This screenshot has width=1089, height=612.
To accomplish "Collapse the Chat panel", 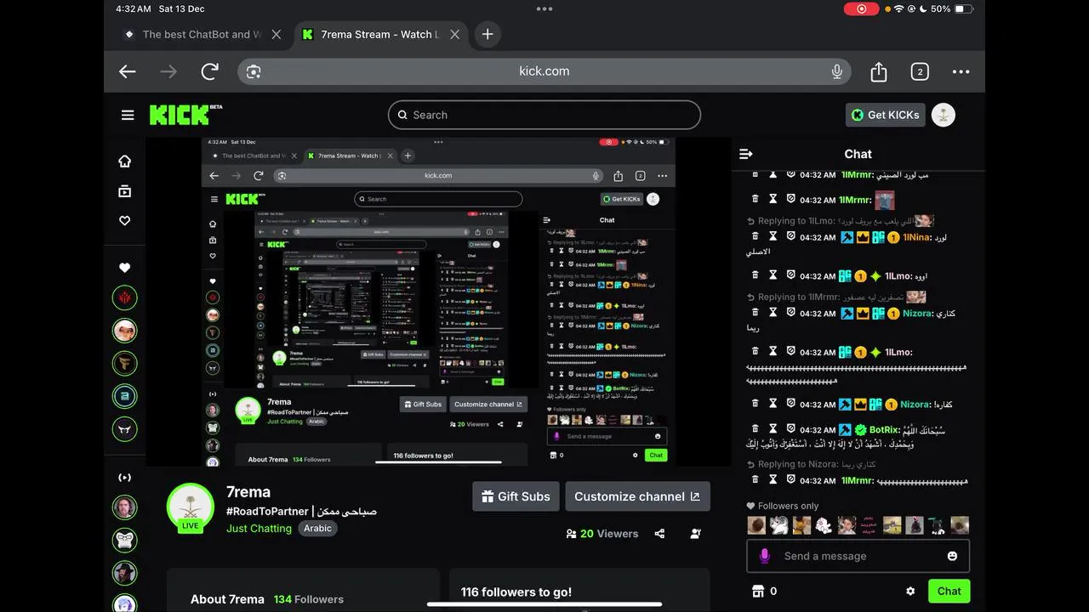I will coord(746,154).
